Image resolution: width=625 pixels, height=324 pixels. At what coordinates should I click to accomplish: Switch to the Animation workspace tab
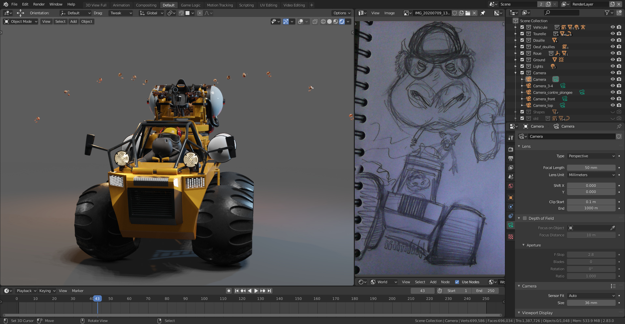pyautogui.click(x=121, y=5)
